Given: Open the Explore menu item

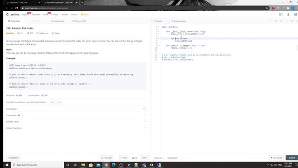Looking at the screenshot, I should click(26, 14).
